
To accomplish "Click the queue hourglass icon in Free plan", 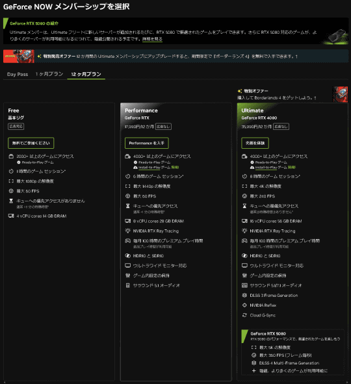I will tap(11, 201).
